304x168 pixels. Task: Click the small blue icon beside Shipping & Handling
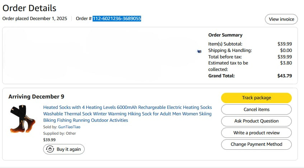pyautogui.click(x=199, y=51)
